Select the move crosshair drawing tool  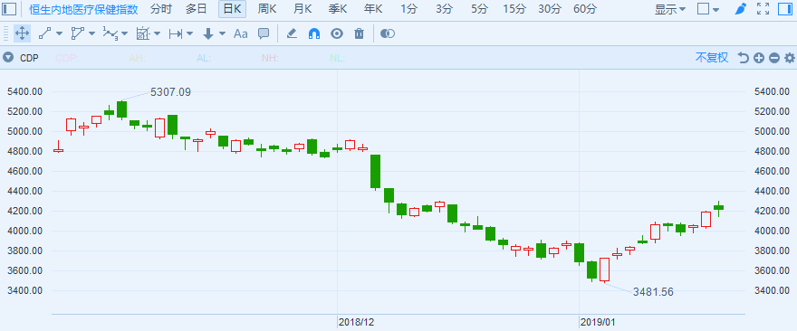pos(22,34)
